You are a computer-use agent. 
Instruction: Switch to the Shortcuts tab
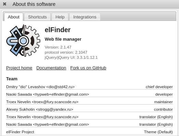tap(38, 17)
